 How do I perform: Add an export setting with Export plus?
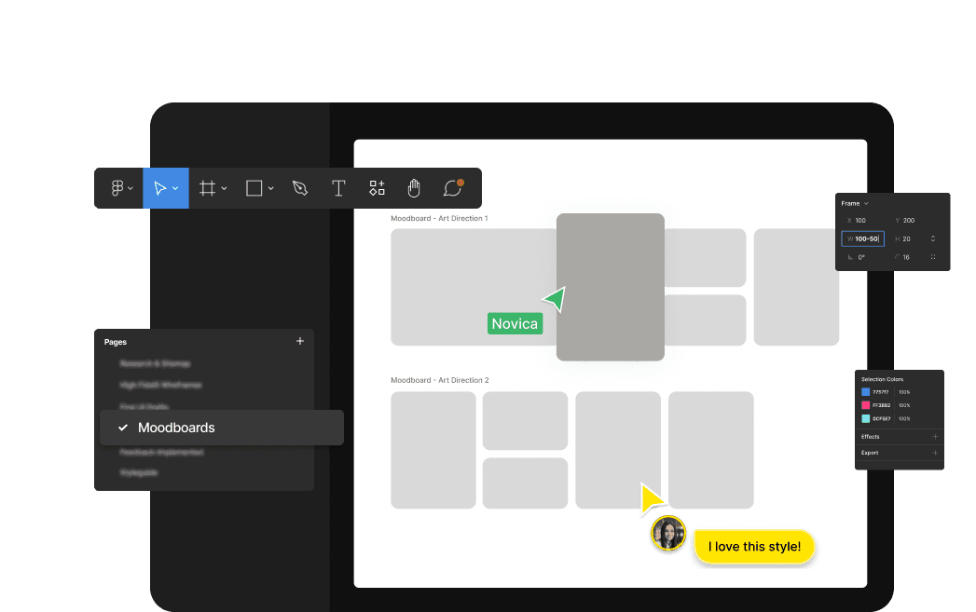[x=935, y=453]
